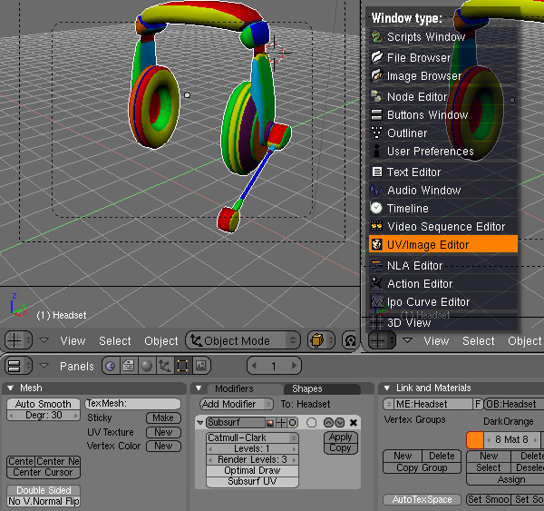Screen dimensions: 544x511
Task: Enable Optimal Draw for Subsurf
Action: [x=252, y=470]
